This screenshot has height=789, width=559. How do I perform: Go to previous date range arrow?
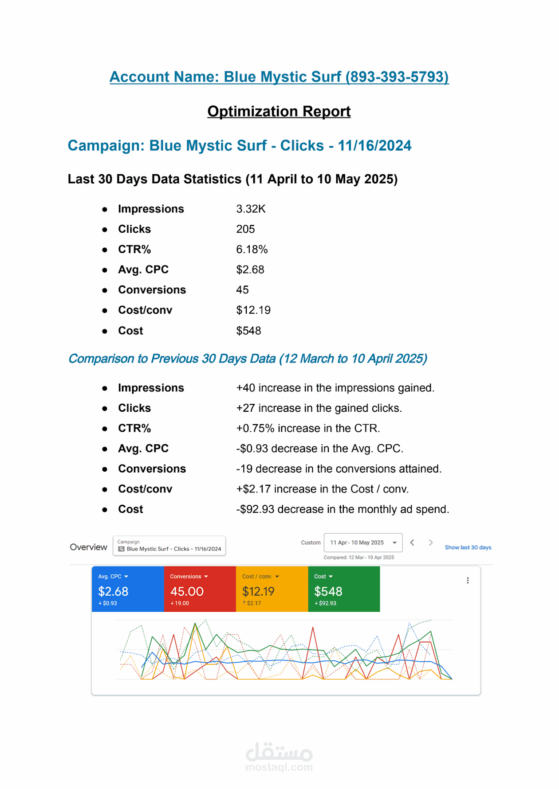coord(412,543)
